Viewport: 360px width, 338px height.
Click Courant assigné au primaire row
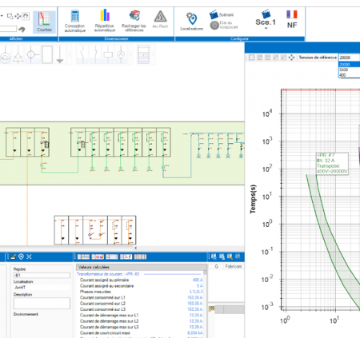(x=141, y=280)
